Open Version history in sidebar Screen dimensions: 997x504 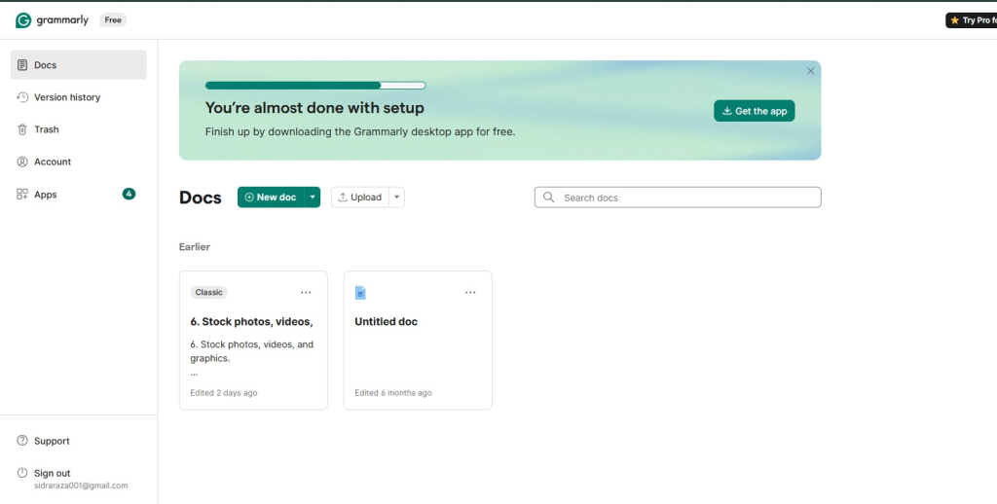(79, 97)
